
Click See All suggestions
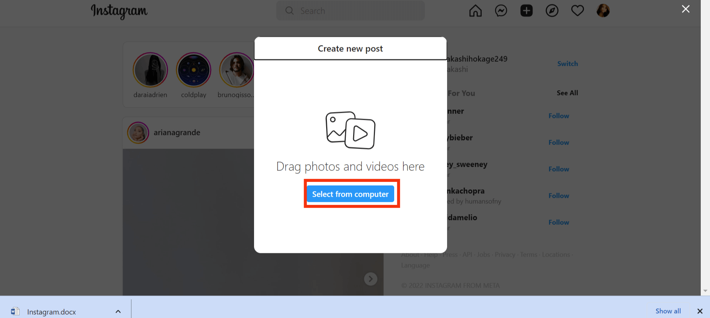[x=567, y=93]
